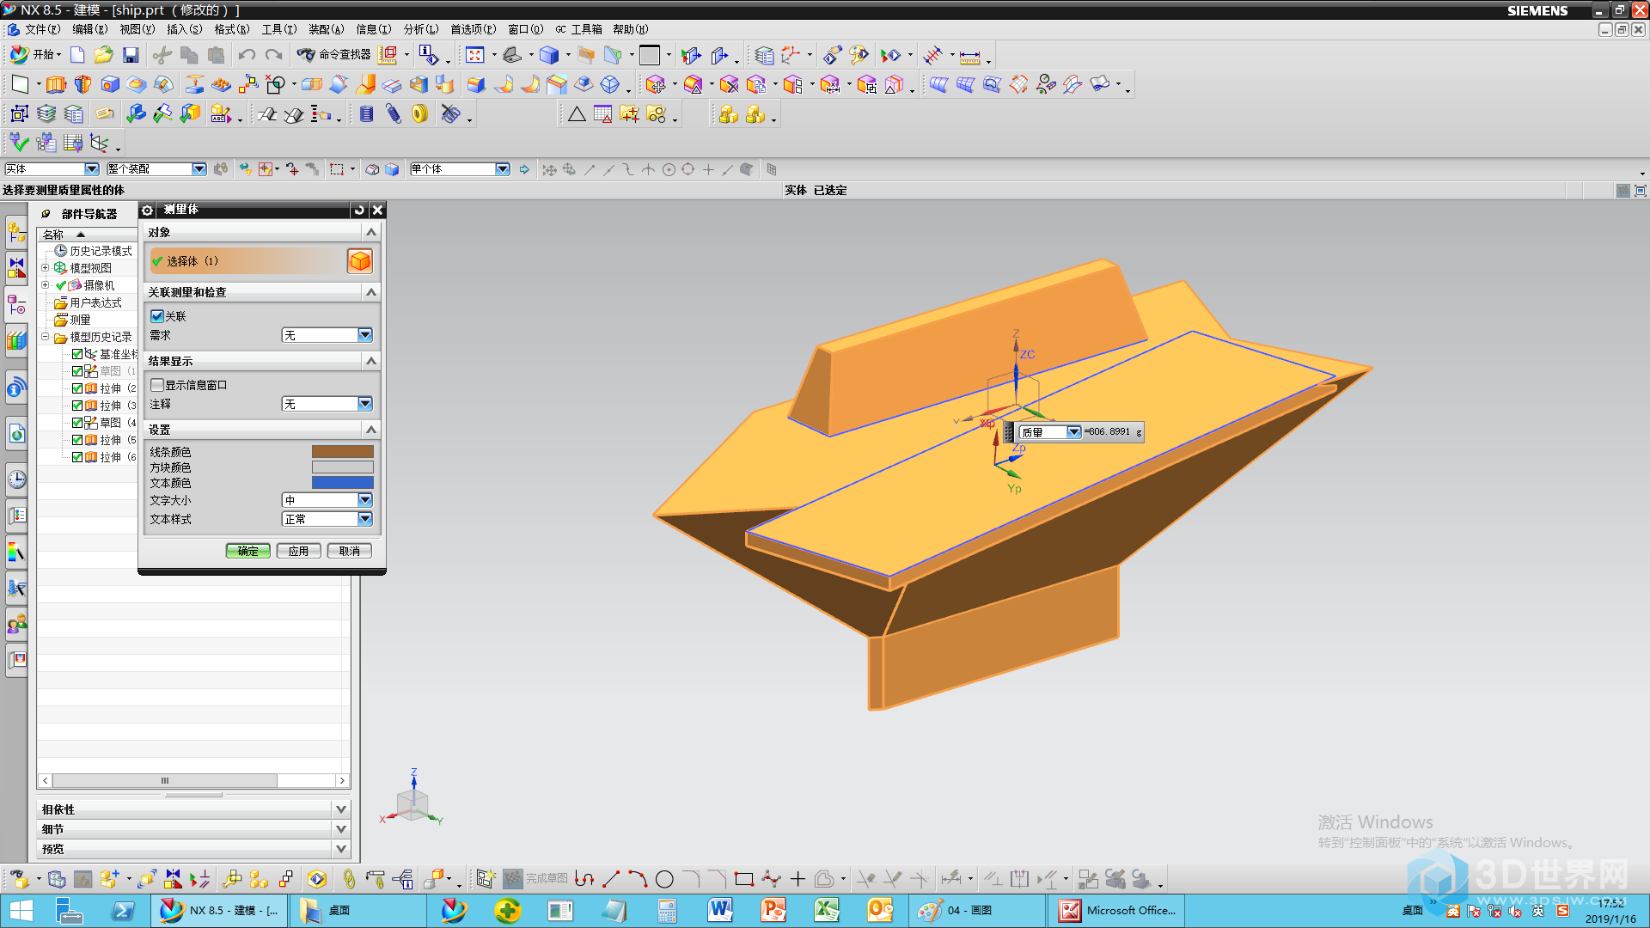
Task: Collapse the 对象 section
Action: pos(371,232)
